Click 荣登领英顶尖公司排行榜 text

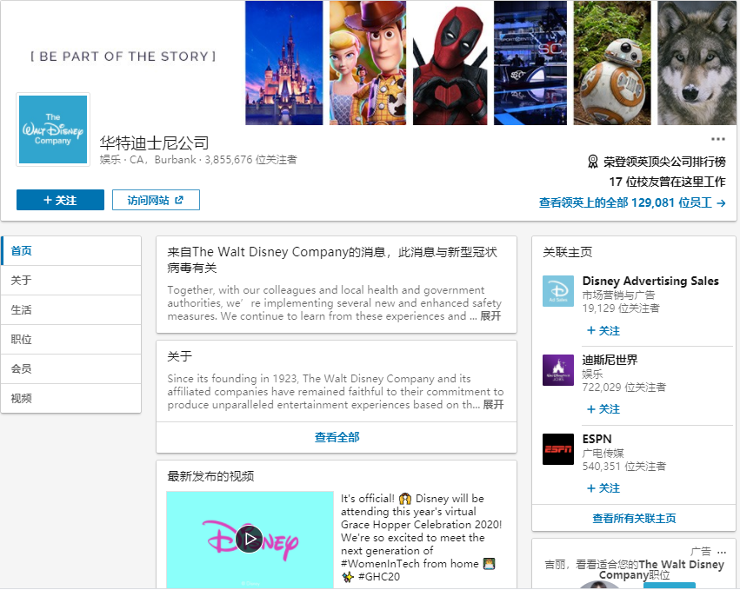[664, 162]
